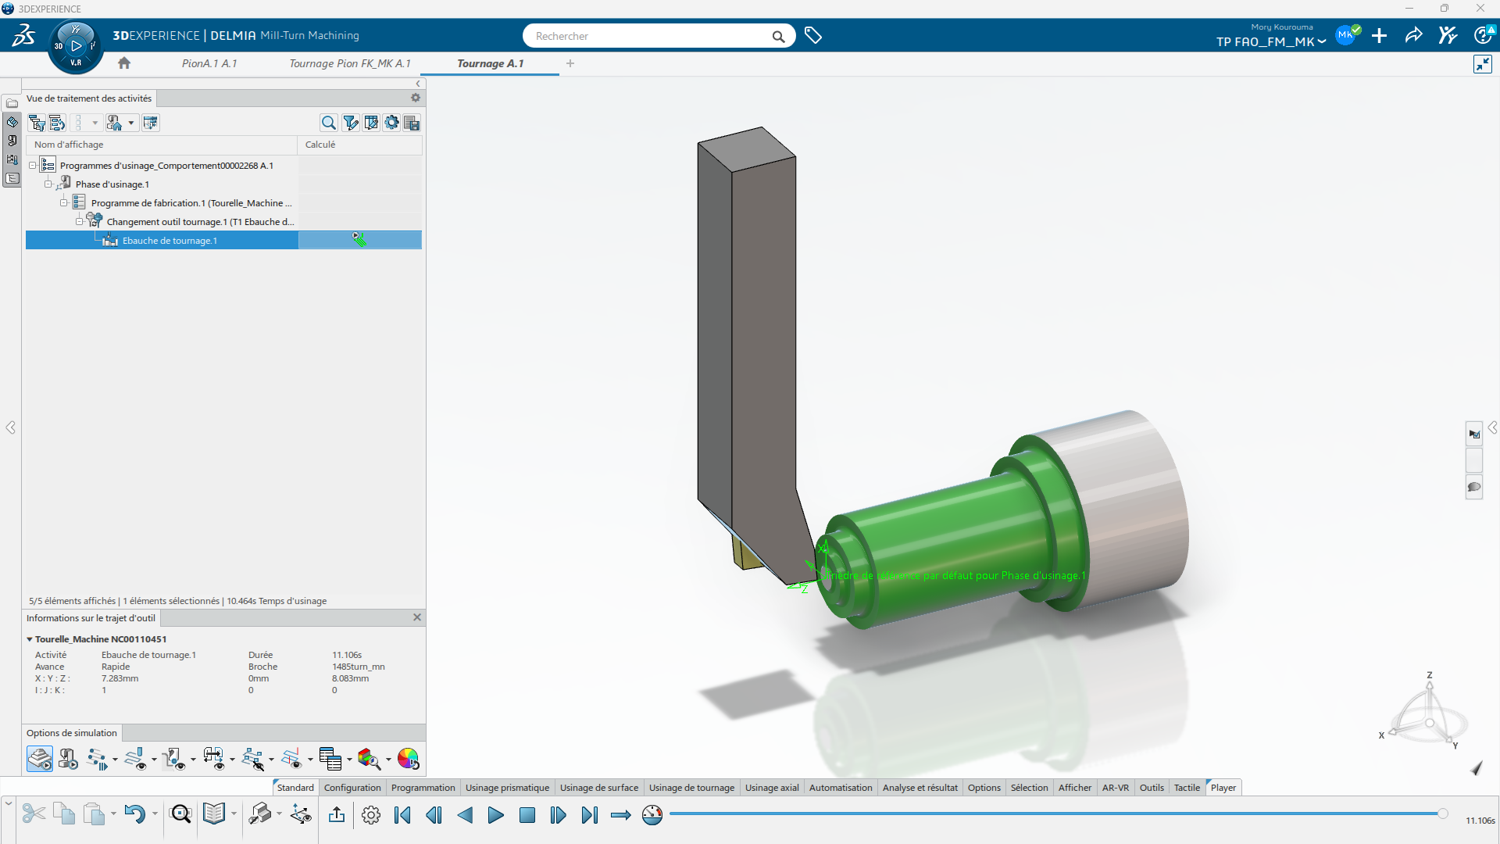Open the TP FAO_FM_MK dropdown
Image resolution: width=1500 pixels, height=844 pixels.
(x=1271, y=41)
